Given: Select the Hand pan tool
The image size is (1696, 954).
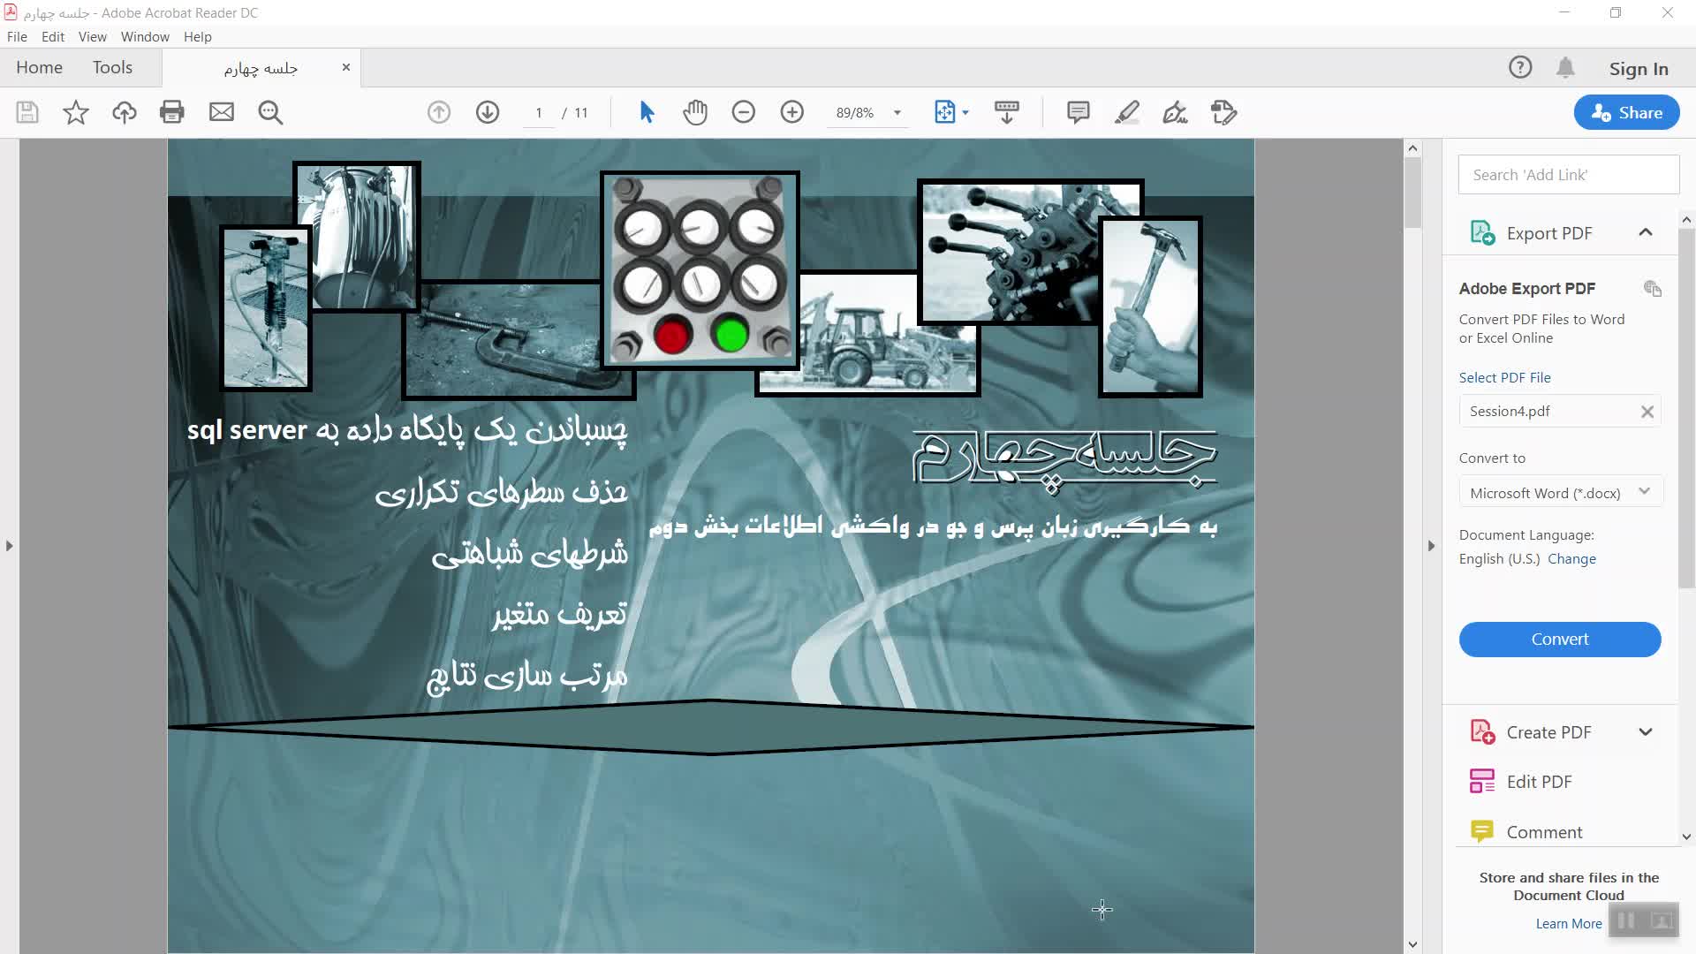Looking at the screenshot, I should click(695, 112).
